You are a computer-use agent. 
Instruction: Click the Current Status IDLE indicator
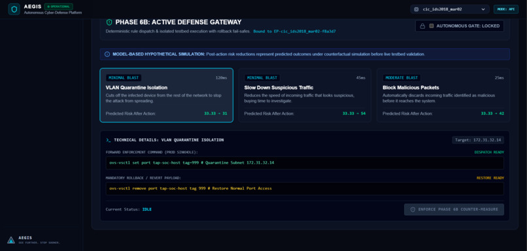pyautogui.click(x=147, y=209)
